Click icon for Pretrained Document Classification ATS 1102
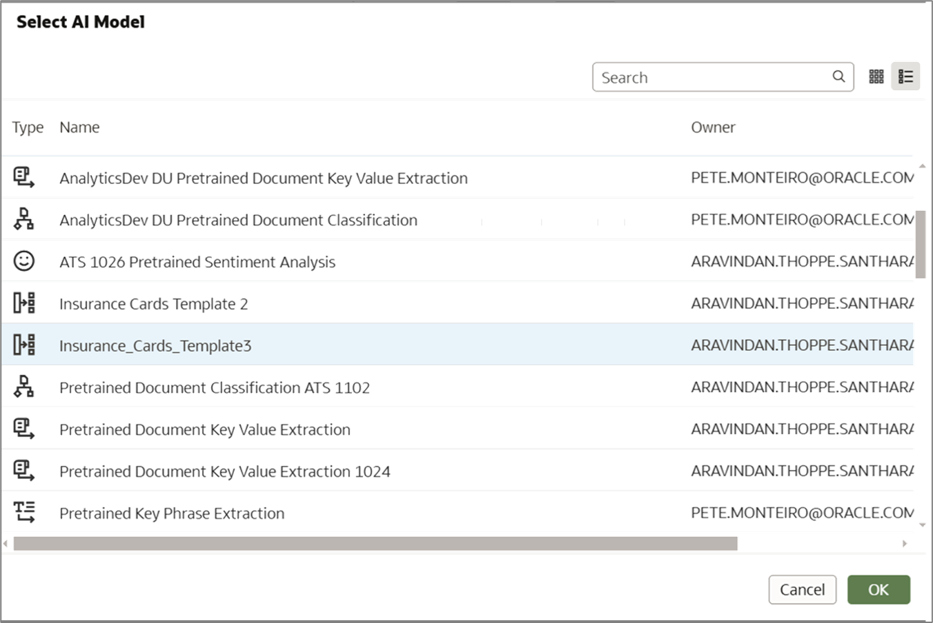Image resolution: width=933 pixels, height=623 pixels. 23,387
